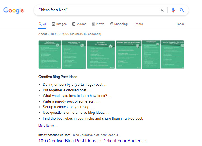202x146 pixels.
Task: Open the Blog Post Ideas thumbnail image
Action: coord(50,54)
